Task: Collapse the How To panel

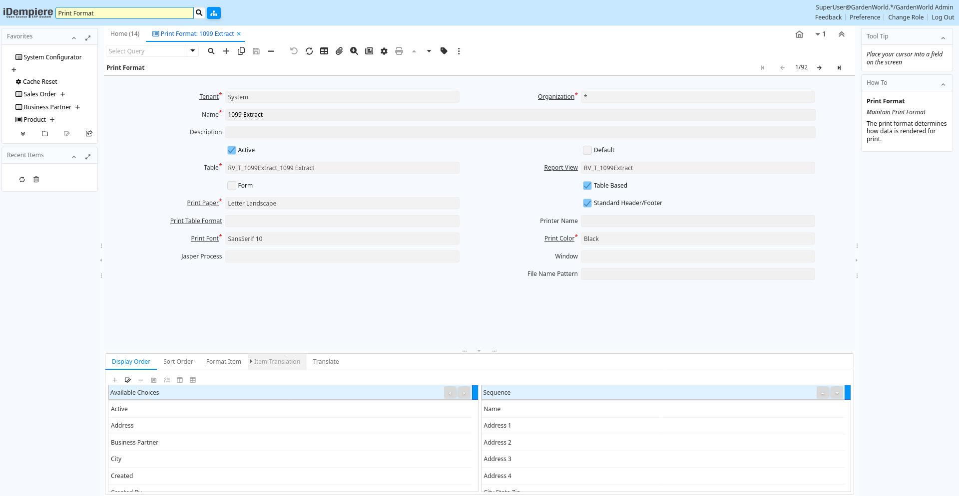Action: [943, 84]
